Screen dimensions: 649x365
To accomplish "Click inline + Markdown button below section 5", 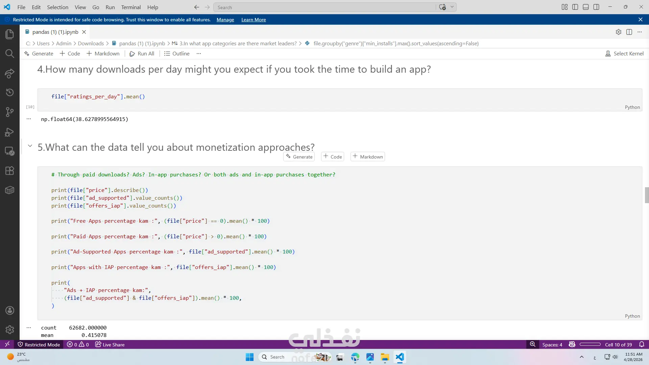I will pyautogui.click(x=368, y=156).
